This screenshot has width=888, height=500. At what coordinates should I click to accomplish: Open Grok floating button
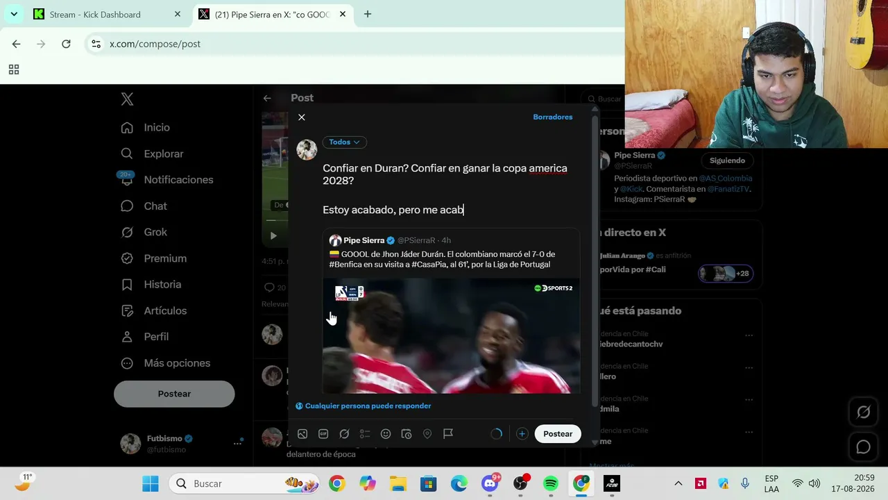click(x=863, y=412)
